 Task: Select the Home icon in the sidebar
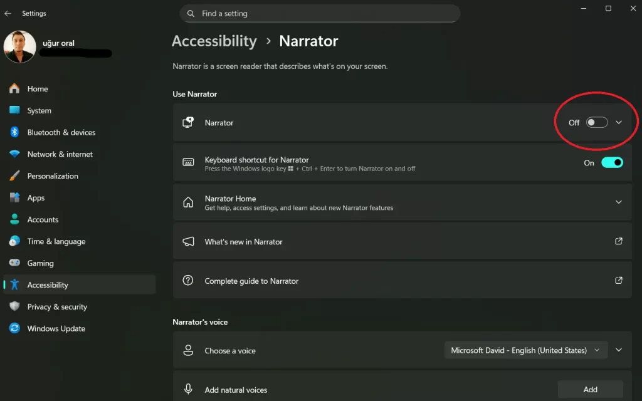pos(15,88)
